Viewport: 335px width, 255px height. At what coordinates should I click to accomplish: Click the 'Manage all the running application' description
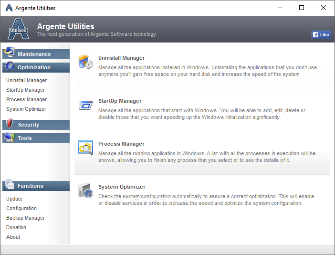[207, 157]
